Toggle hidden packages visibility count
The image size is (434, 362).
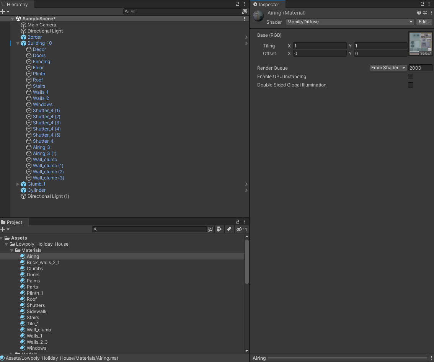[x=241, y=229]
